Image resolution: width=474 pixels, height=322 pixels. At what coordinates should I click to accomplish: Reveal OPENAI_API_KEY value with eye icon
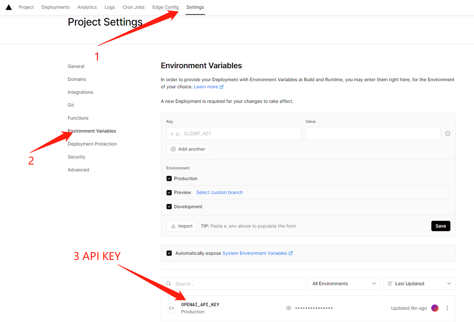tap(289, 308)
